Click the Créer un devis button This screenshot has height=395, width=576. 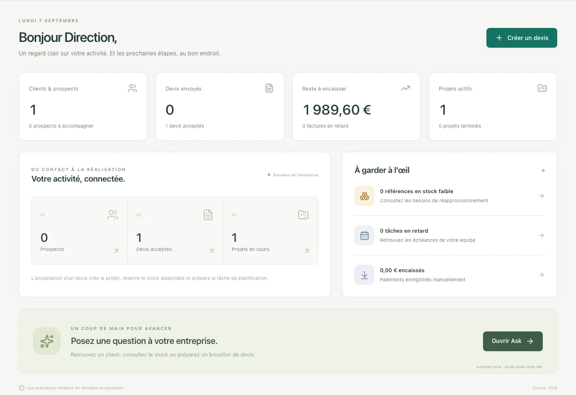pyautogui.click(x=522, y=38)
